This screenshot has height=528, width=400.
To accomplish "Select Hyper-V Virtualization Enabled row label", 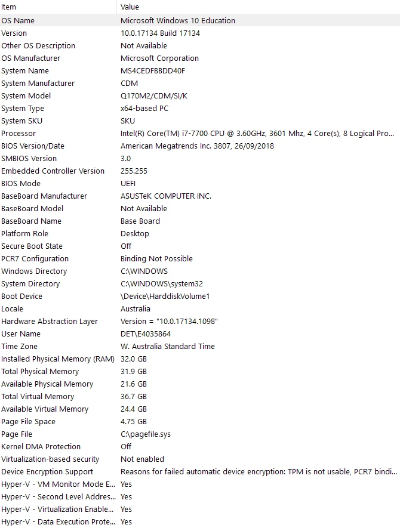I will [x=57, y=509].
